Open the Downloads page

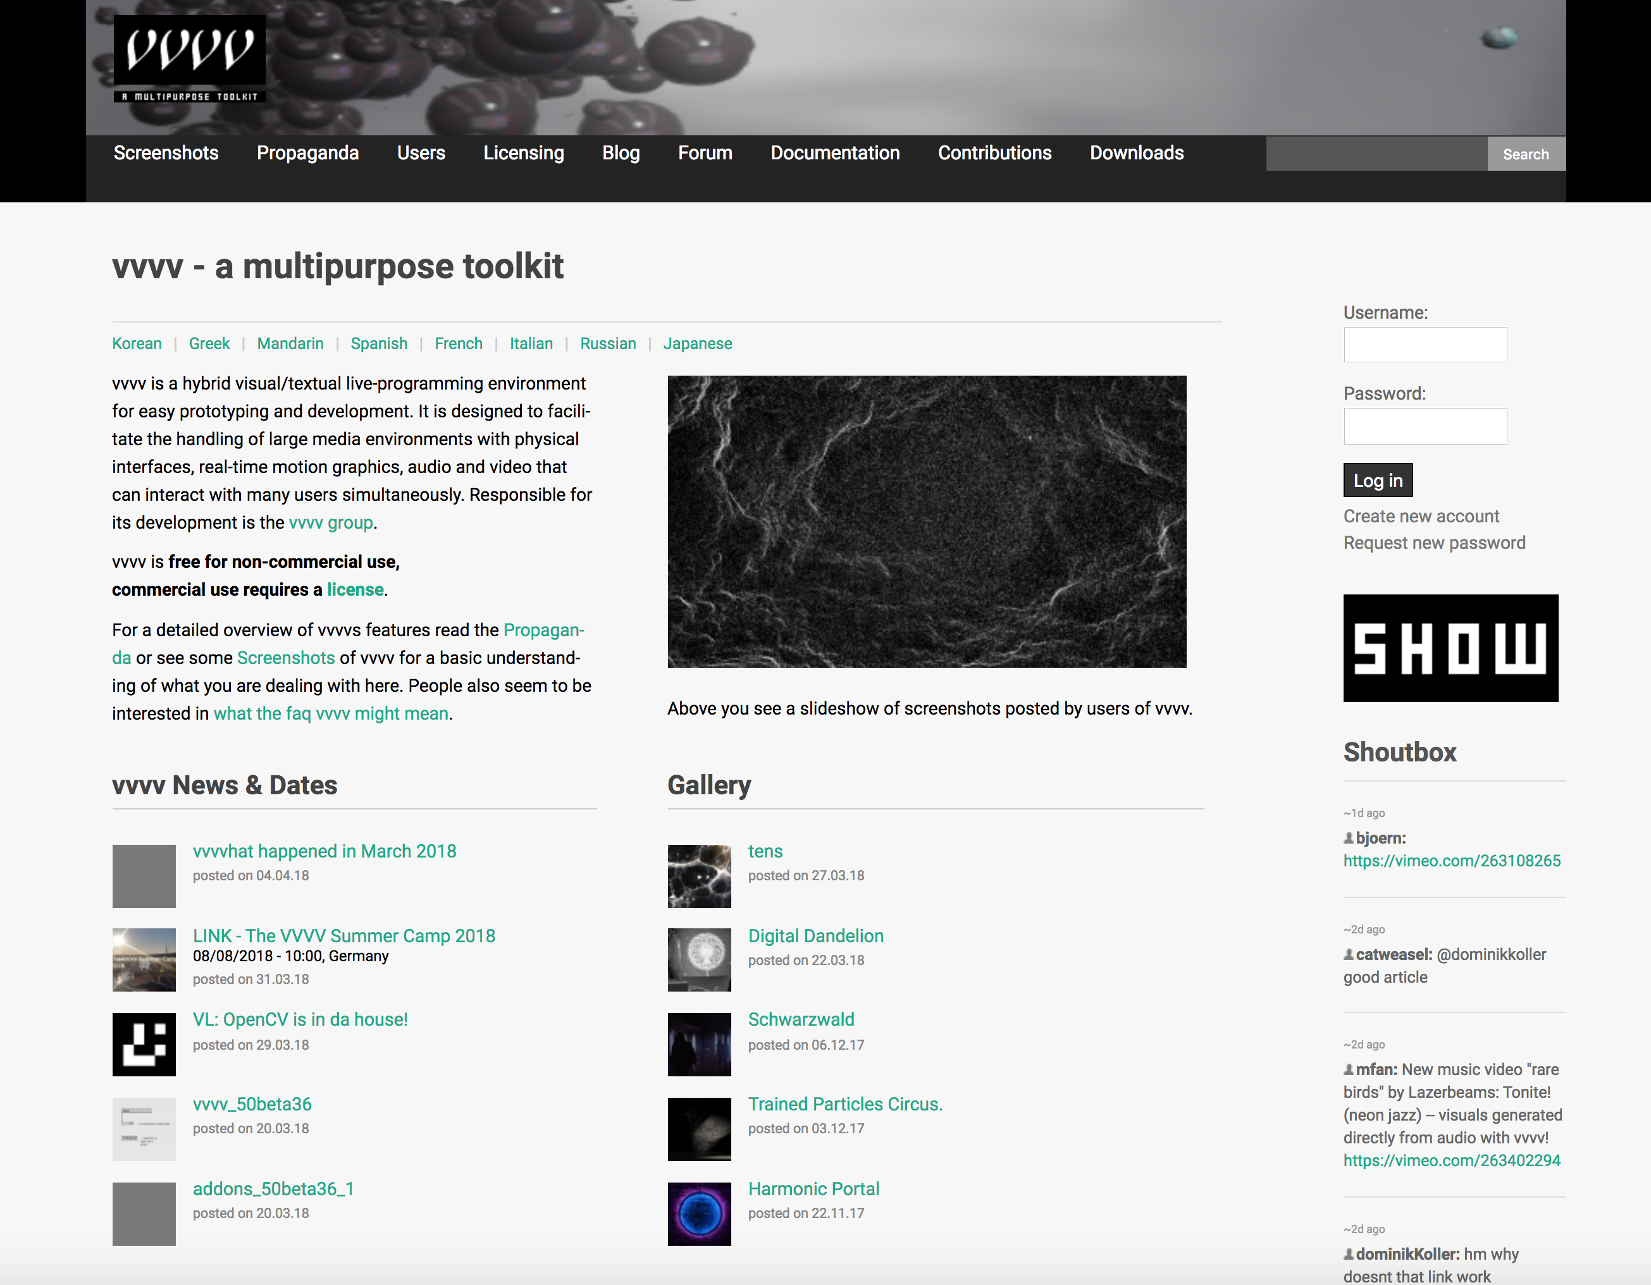click(x=1136, y=152)
